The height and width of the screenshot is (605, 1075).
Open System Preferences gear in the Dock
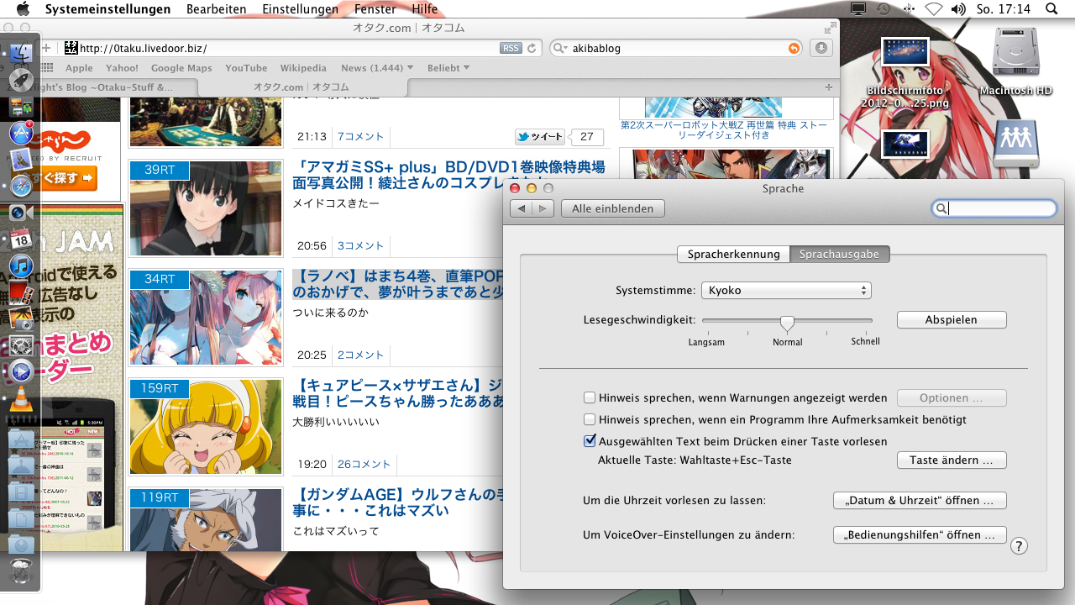[x=21, y=345]
